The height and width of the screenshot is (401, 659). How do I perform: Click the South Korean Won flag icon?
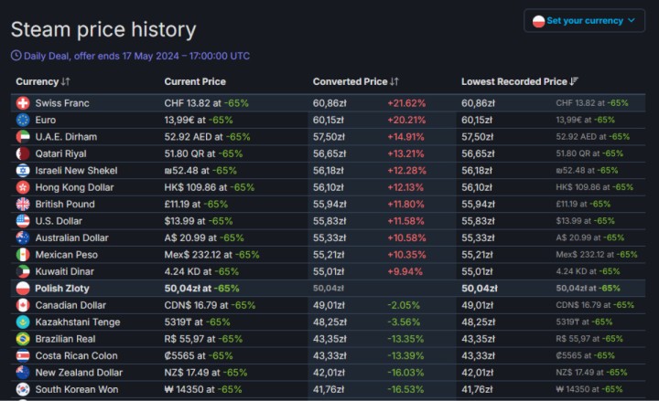[23, 389]
